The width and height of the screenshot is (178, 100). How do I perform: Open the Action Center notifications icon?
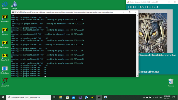tap(174, 97)
